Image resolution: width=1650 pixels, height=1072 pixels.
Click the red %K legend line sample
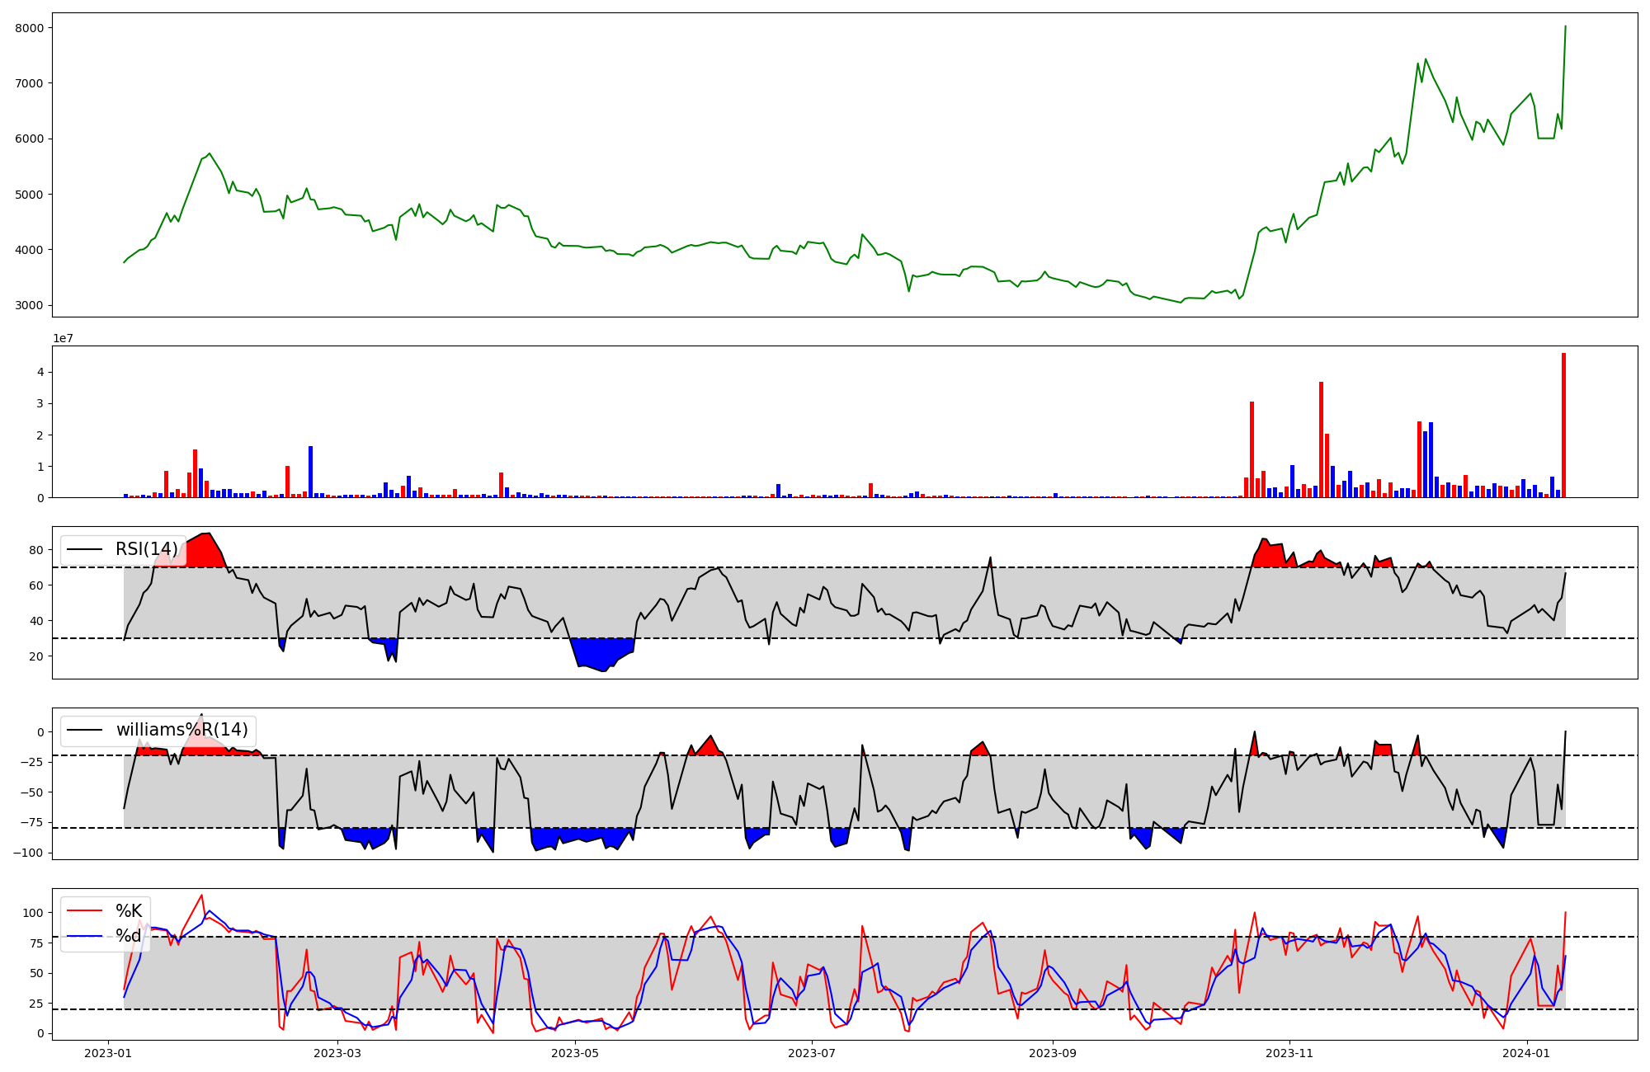[x=85, y=911]
